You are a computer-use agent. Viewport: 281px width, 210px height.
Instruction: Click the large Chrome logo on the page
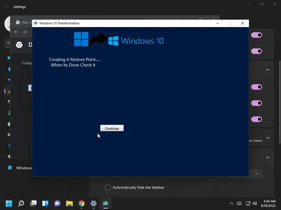19,45
